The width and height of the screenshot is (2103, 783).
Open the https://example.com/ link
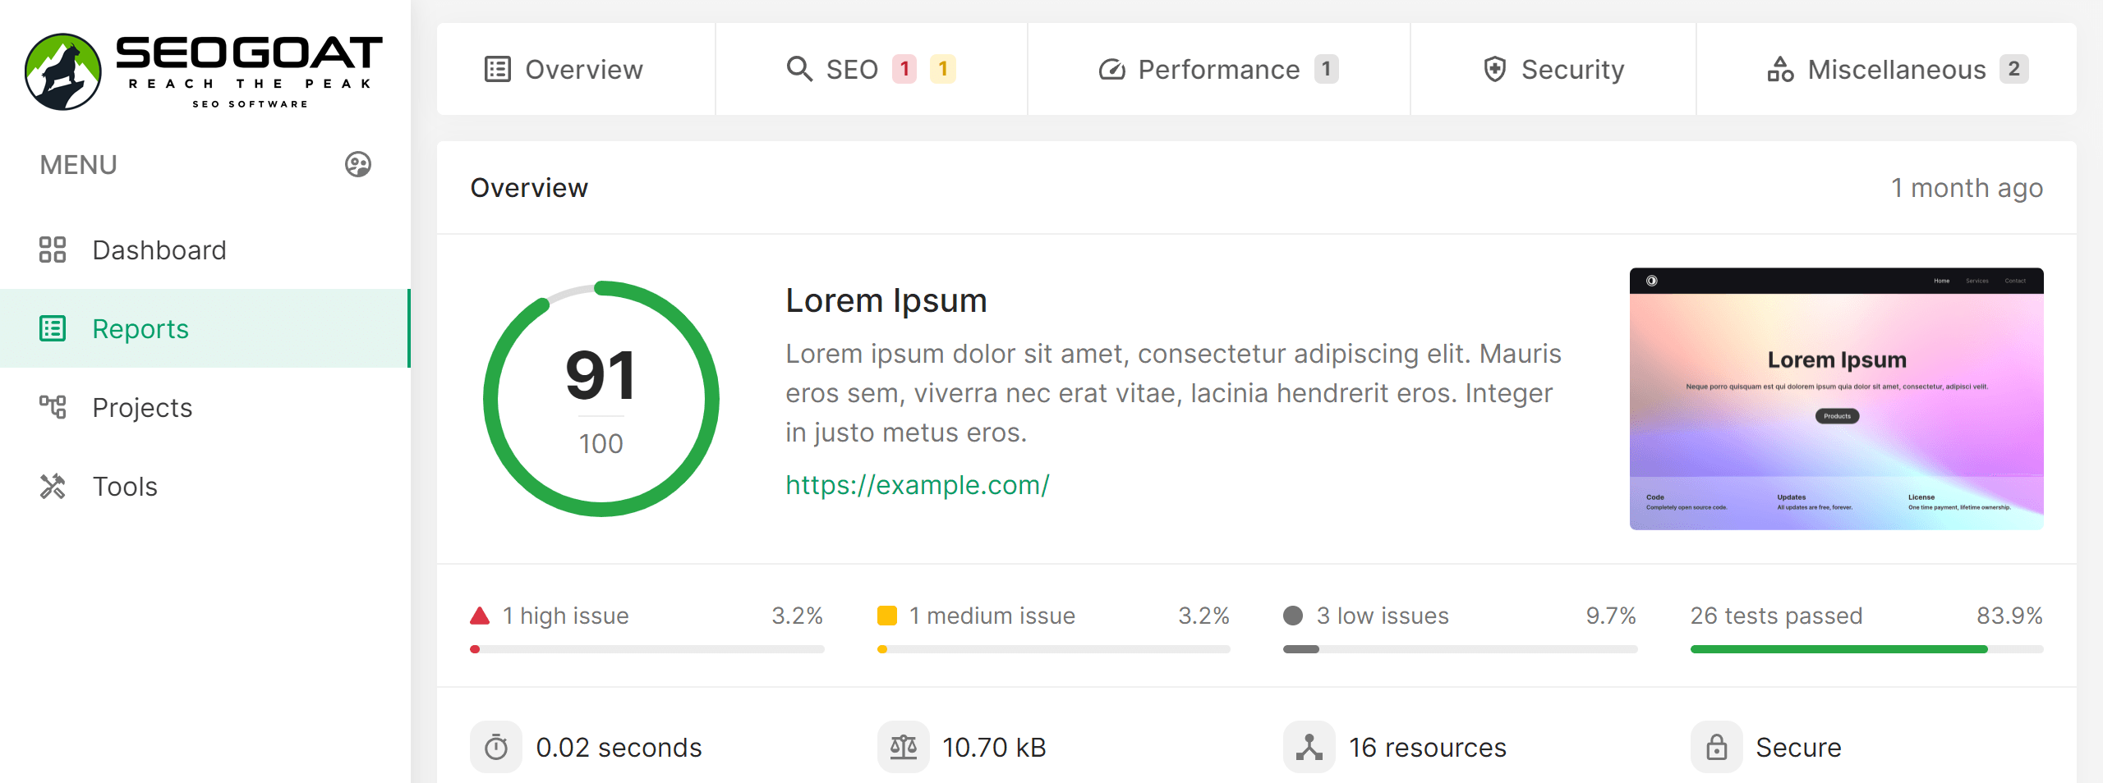click(x=917, y=485)
